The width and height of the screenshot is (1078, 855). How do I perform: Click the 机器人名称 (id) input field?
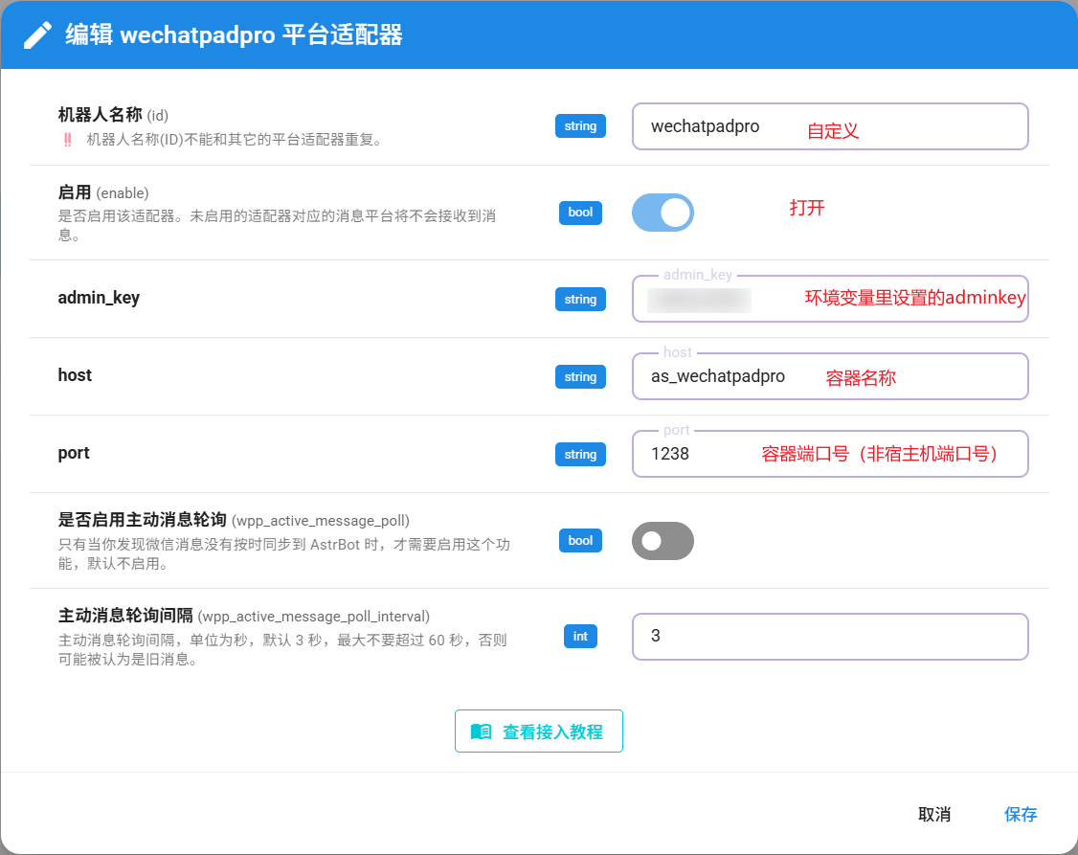830,126
